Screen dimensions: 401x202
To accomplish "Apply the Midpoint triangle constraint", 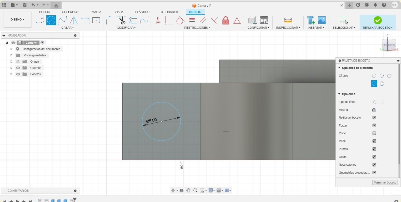I will click(x=237, y=21).
